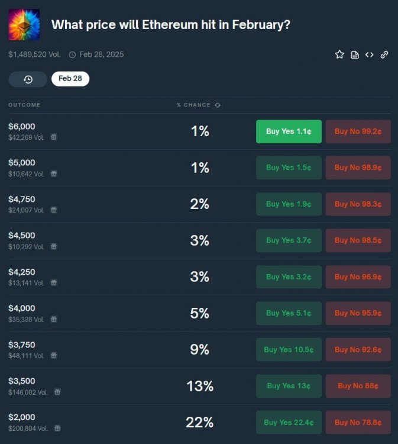Click the gift icon under $6,000
398x444 pixels.
tap(54, 137)
